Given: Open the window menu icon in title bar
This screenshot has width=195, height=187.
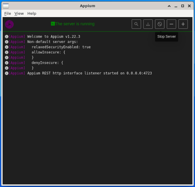Looking at the screenshot, I should point(6,6).
